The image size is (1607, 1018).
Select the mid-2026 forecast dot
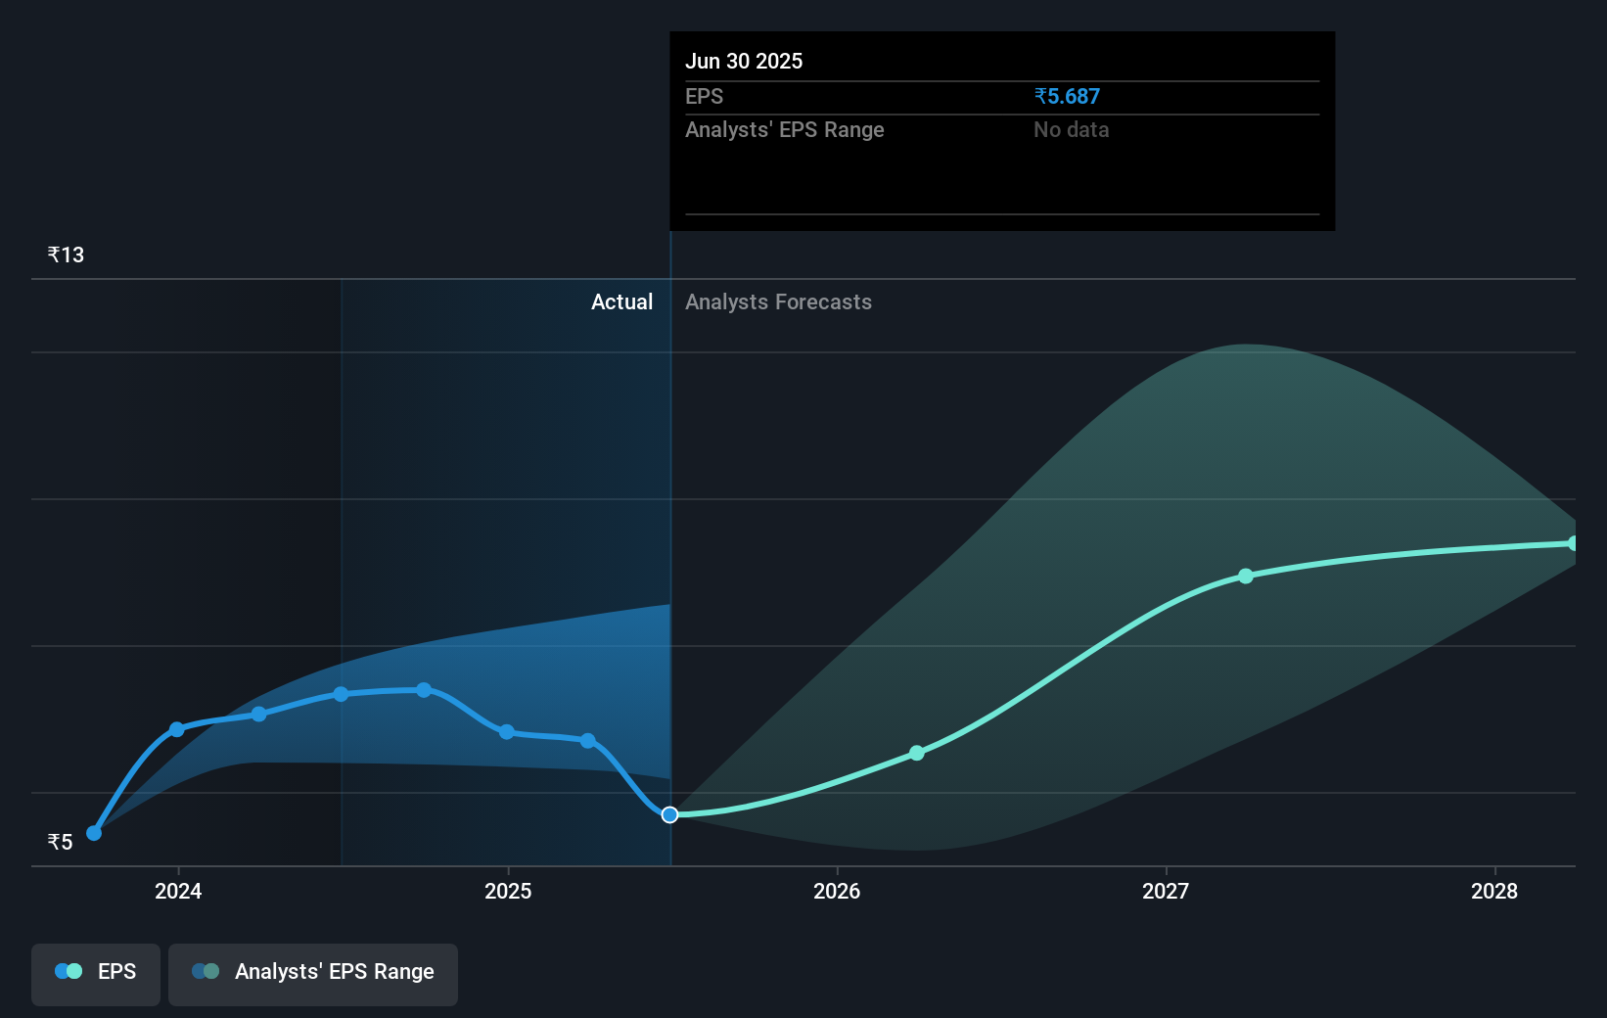(x=917, y=753)
